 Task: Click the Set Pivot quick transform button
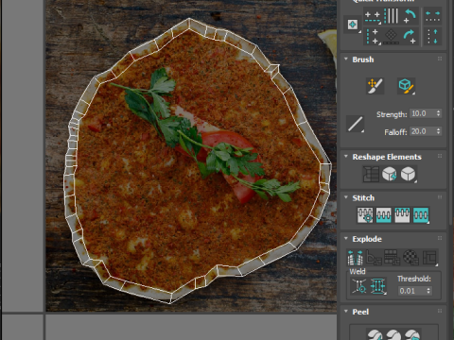pos(353,25)
